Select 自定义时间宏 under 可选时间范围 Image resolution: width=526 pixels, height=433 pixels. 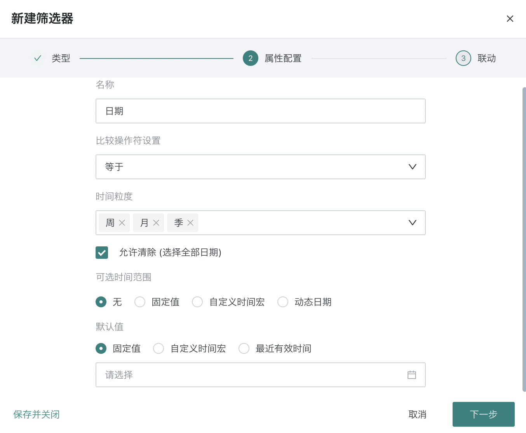197,302
